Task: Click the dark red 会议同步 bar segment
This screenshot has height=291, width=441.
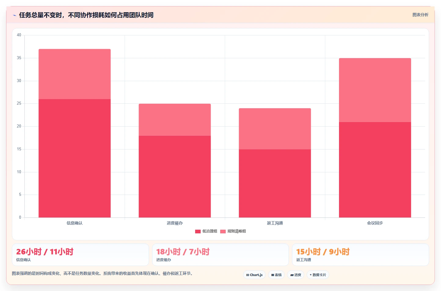Action: 375,170
